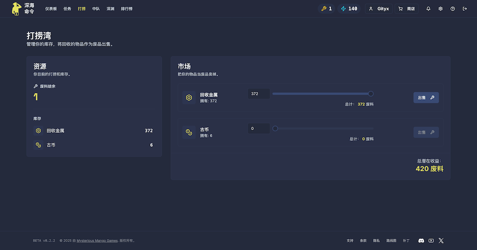The width and height of the screenshot is (477, 250).
Task: Switch to the 排行榜 tab
Action: click(x=126, y=9)
